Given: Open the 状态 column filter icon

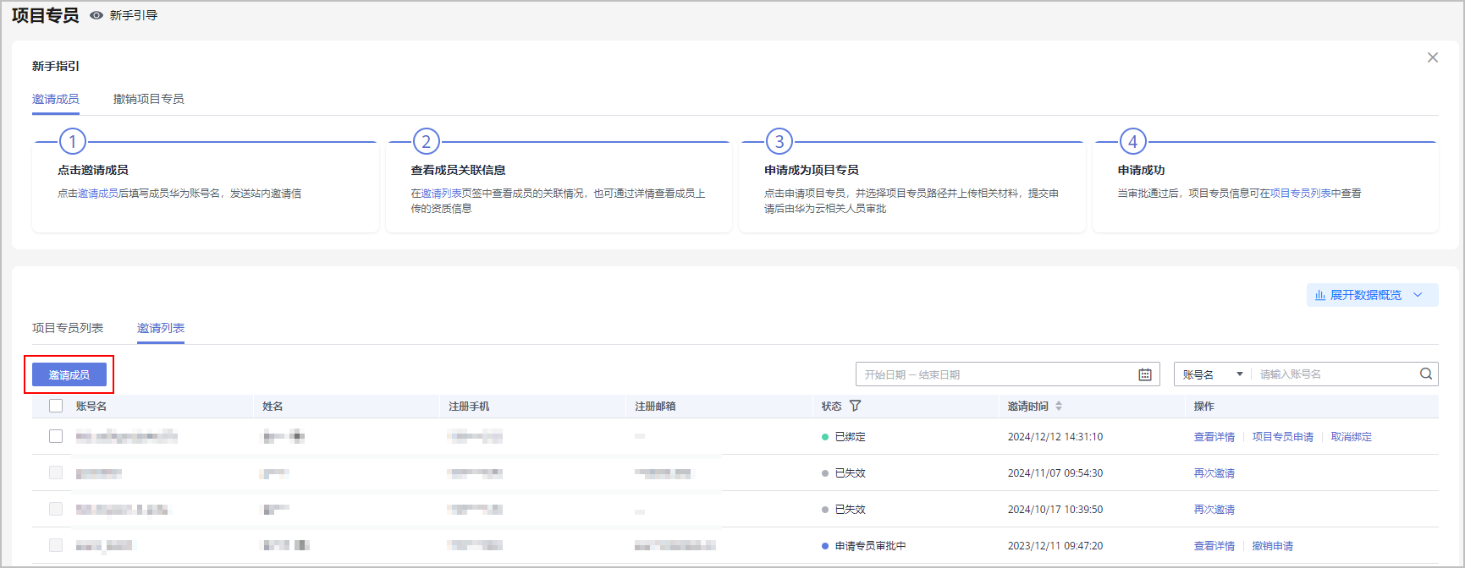Looking at the screenshot, I should point(856,406).
